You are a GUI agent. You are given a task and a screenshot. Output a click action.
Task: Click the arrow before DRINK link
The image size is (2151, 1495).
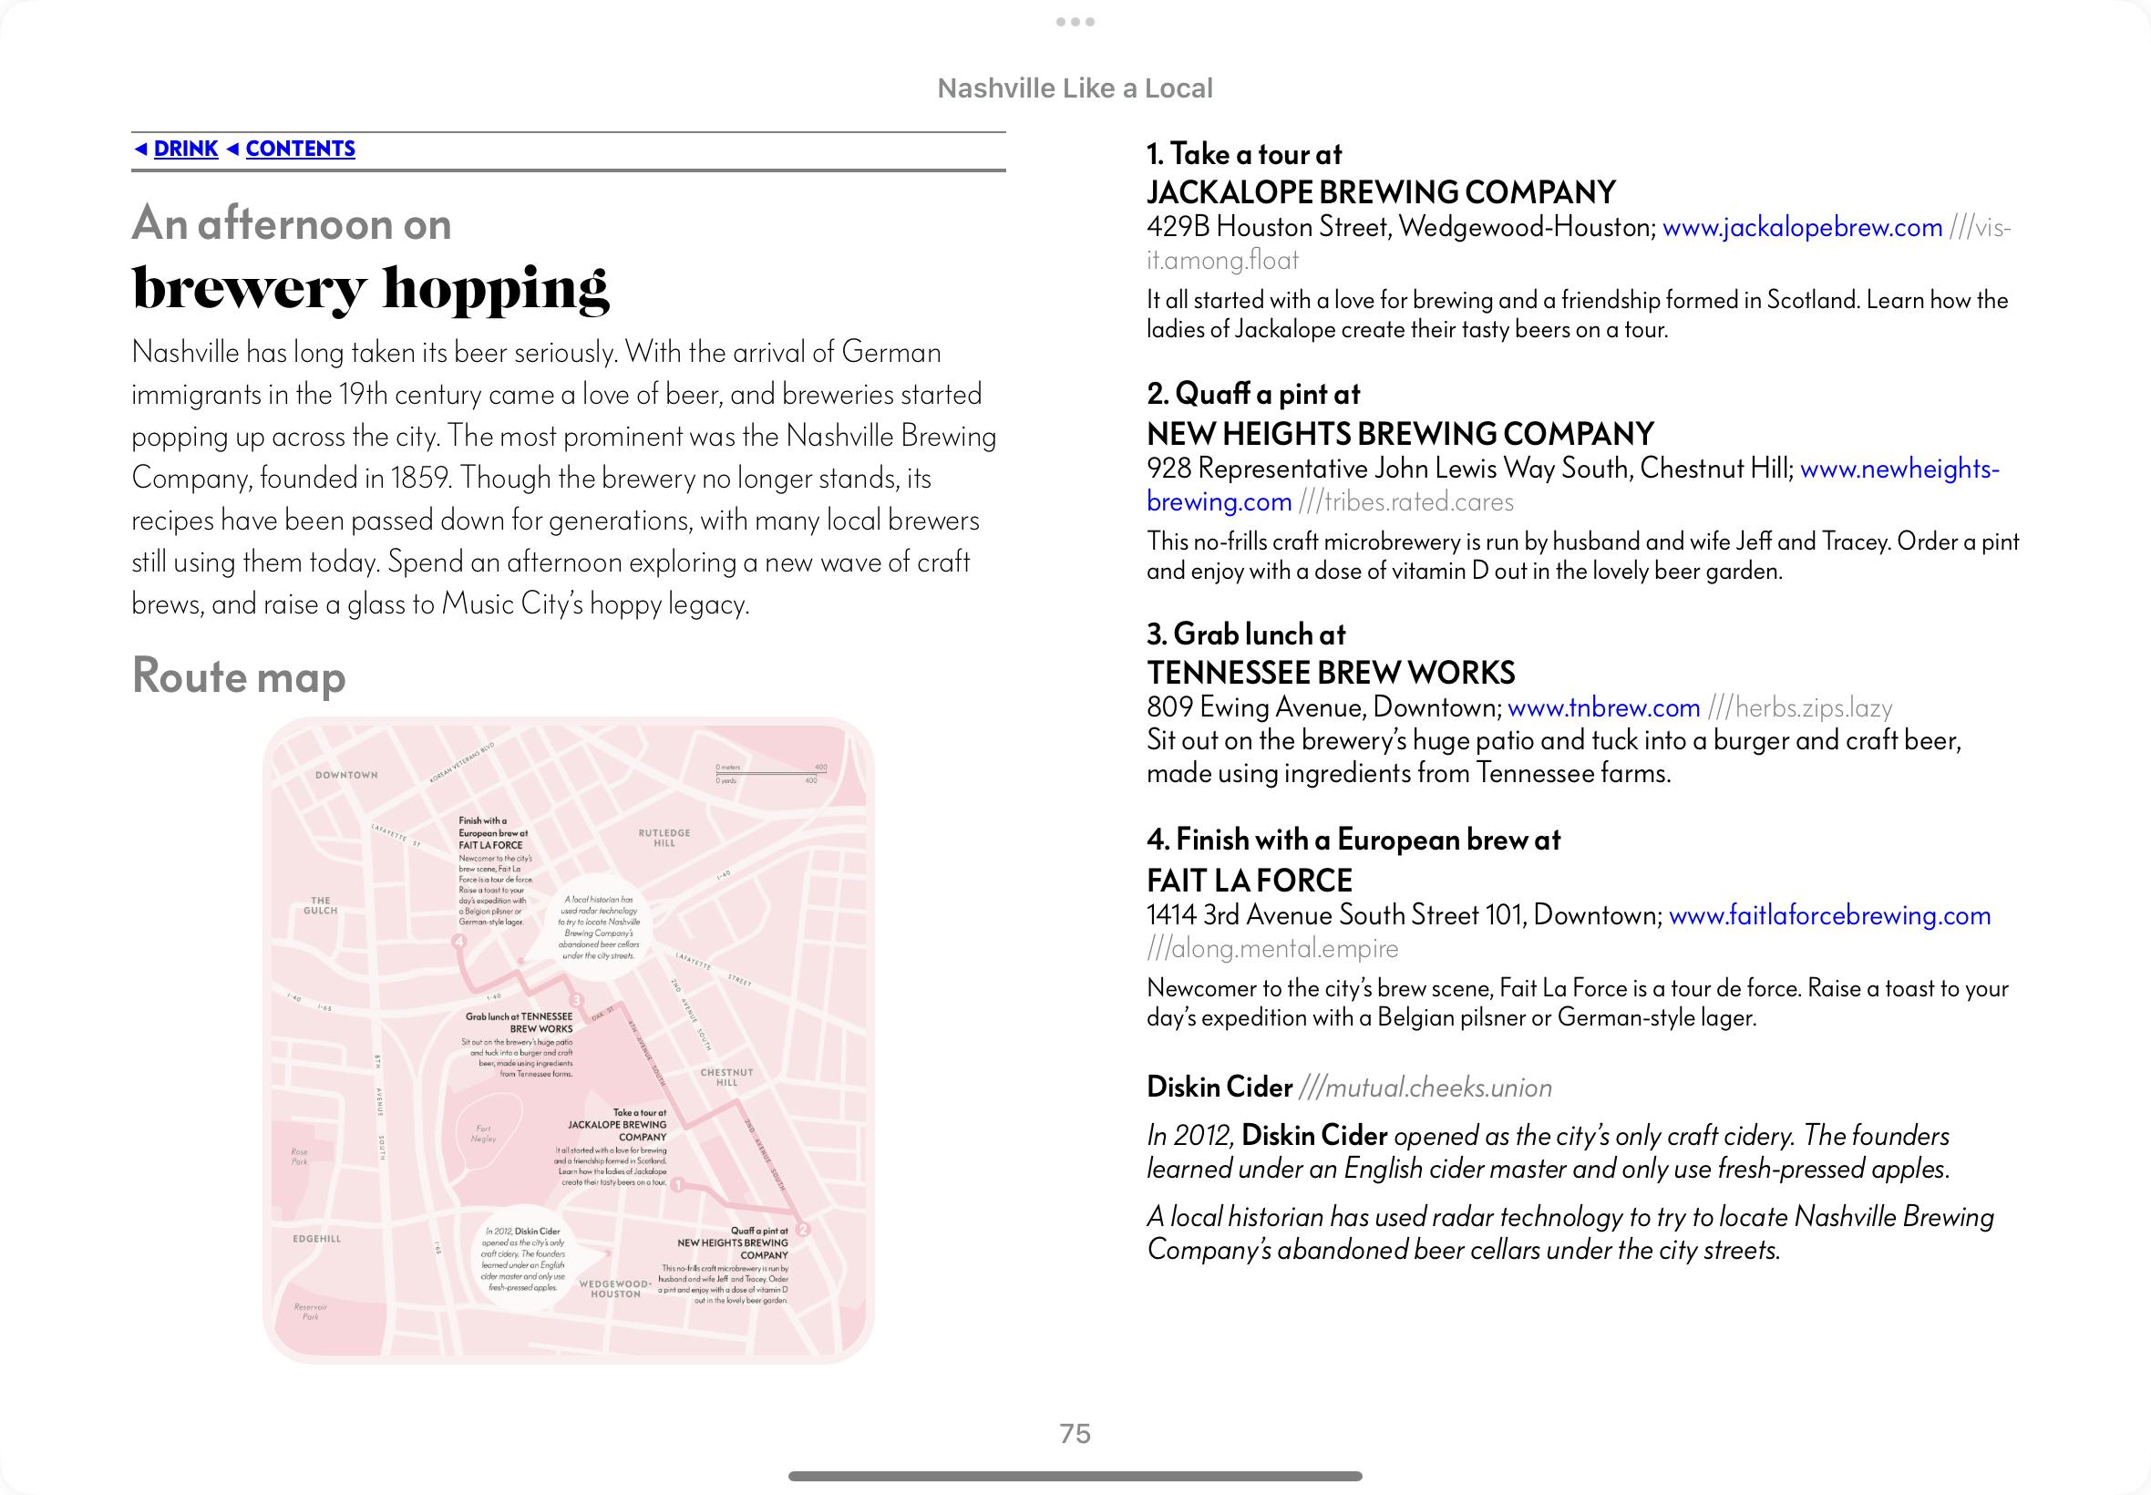pos(140,149)
